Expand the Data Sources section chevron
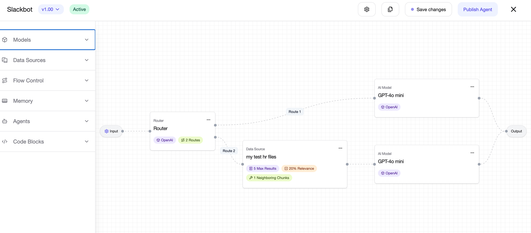This screenshot has width=531, height=233. coord(87,60)
